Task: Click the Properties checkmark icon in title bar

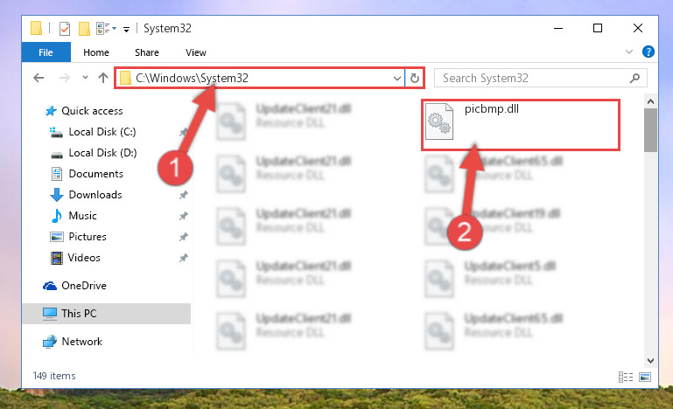Action: [x=65, y=29]
